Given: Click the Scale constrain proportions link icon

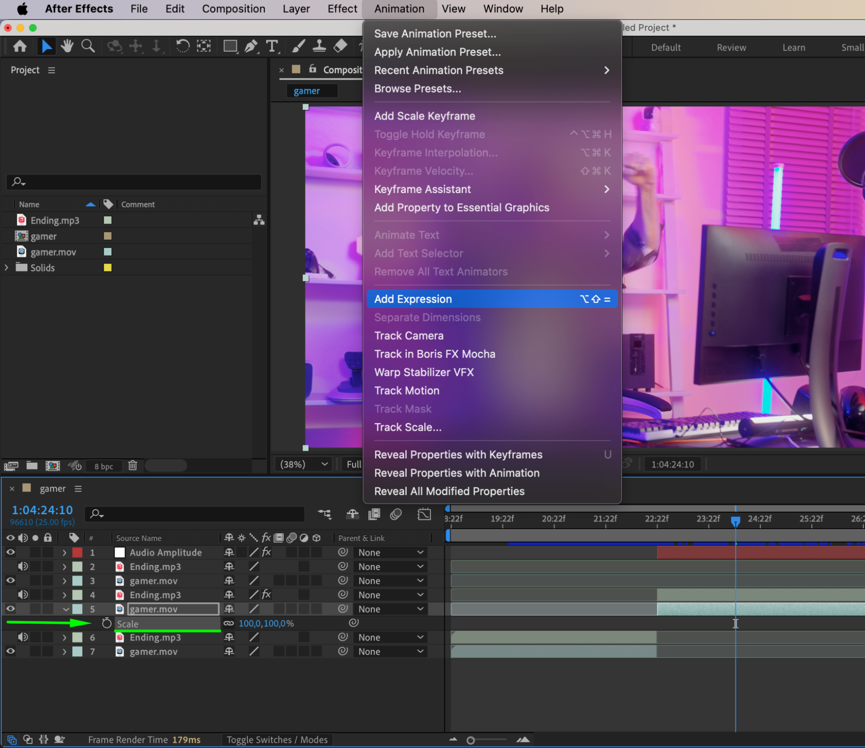Looking at the screenshot, I should click(x=228, y=623).
